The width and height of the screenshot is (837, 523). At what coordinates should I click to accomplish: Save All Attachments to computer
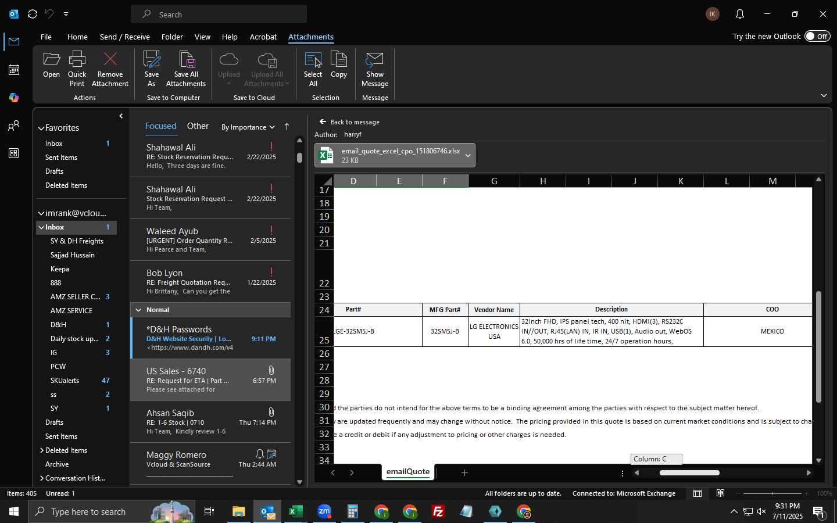pos(186,69)
